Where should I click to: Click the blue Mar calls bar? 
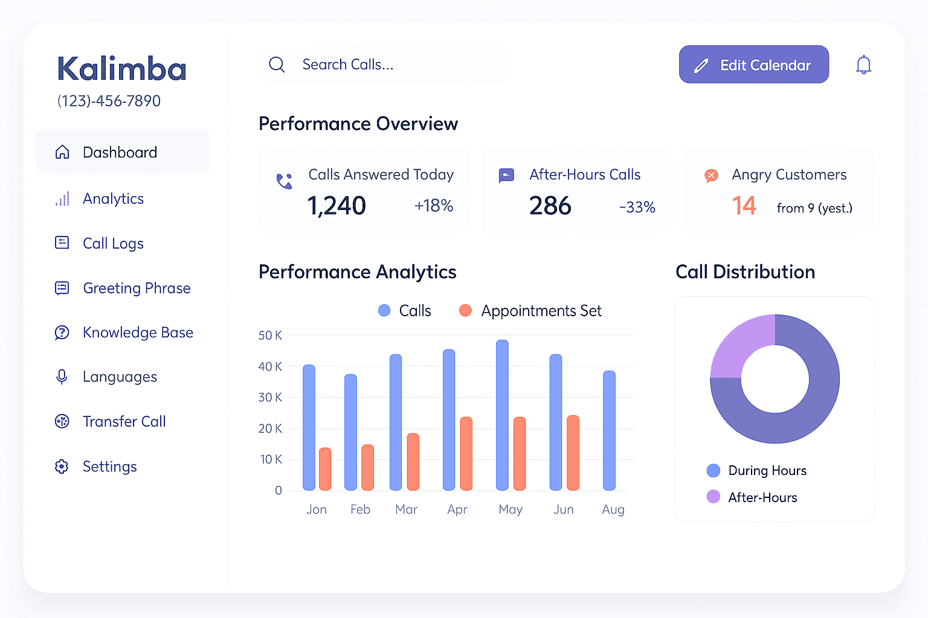point(396,422)
